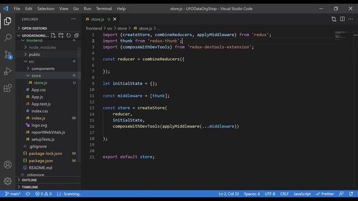Collapse the UFODATAORG workspace root

pos(33,36)
